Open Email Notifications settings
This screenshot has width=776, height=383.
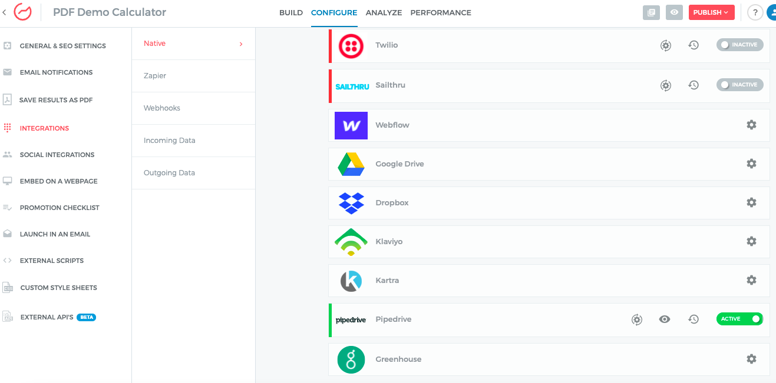click(x=56, y=72)
